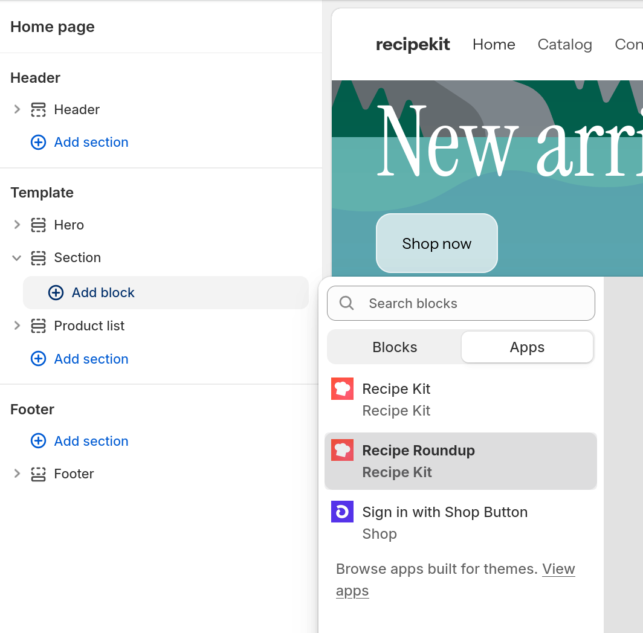The image size is (643, 633).
Task: Choose the Sign in with Shop Button block
Action: point(460,522)
